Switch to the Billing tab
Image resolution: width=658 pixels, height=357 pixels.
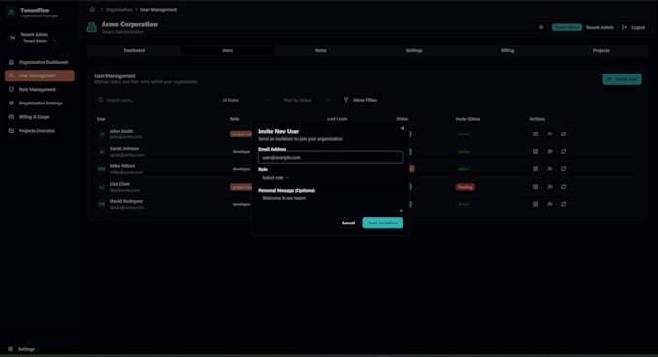coord(507,50)
